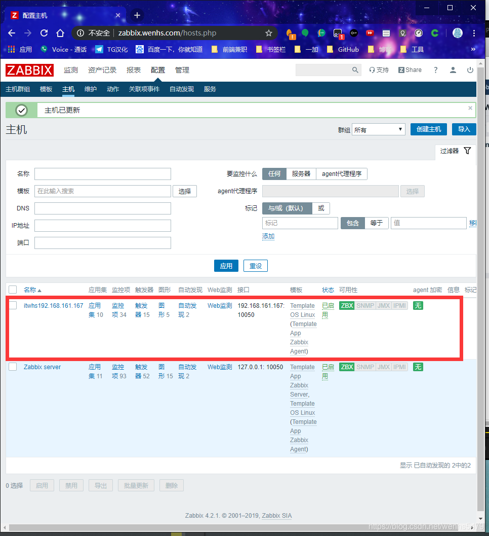The width and height of the screenshot is (489, 536).
Task: Click the browser home icon
Action: coord(60,33)
